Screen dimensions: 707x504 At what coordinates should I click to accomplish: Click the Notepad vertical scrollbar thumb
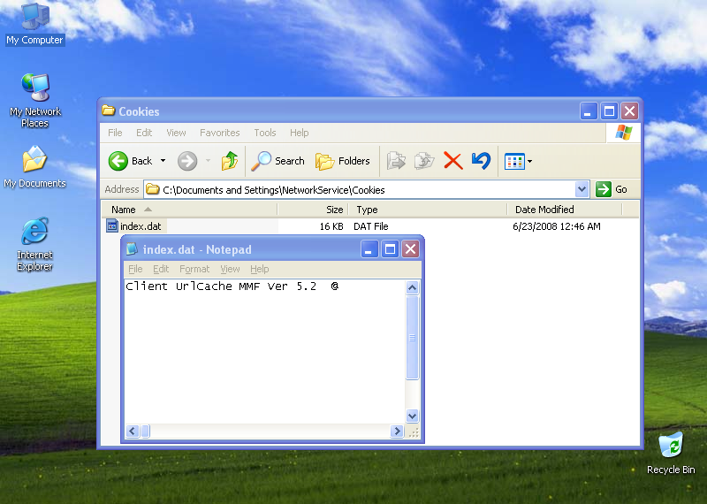[x=412, y=338]
